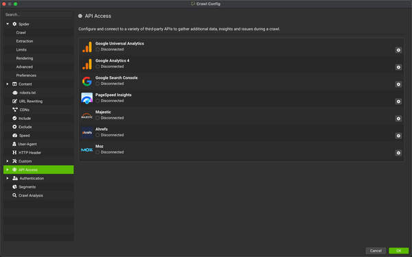Click the Google Analytics 4 logo icon
This screenshot has height=257, width=412.
tap(87, 64)
